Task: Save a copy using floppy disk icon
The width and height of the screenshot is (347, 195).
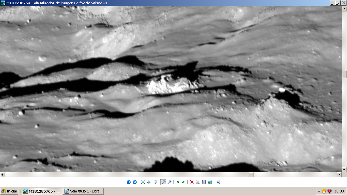Action: (x=204, y=182)
